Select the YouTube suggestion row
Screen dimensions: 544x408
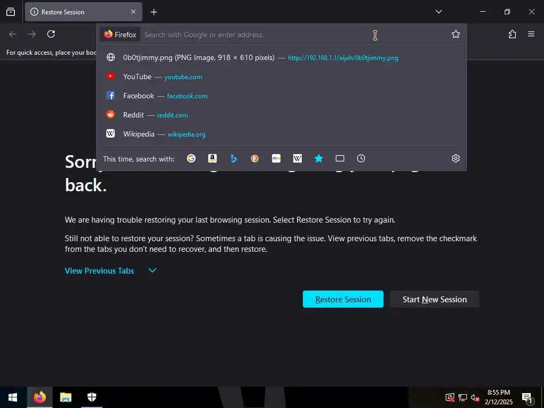[x=282, y=76]
